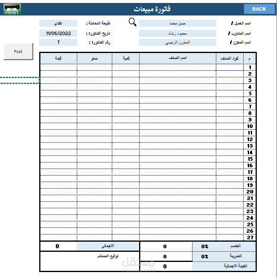Click row number 2 in the serial column
Screen dimensions: 277x278
[250, 74]
